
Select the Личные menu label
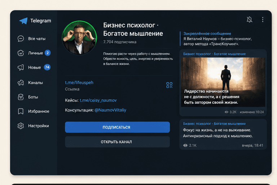35,53
